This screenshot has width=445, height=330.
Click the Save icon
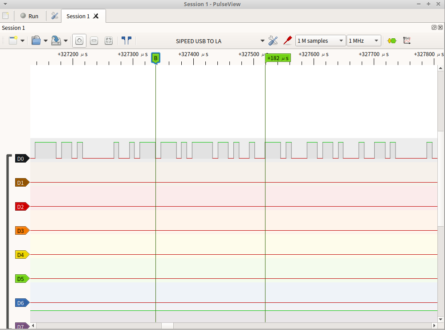point(56,41)
